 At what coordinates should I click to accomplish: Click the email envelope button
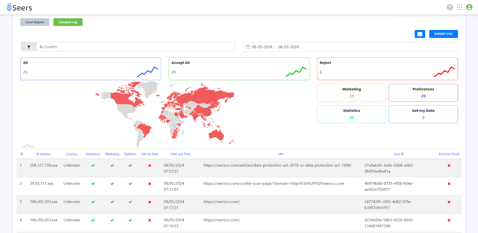[420, 34]
